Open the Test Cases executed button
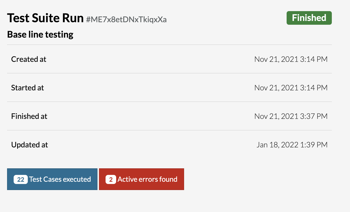Image resolution: width=350 pixels, height=212 pixels. (x=60, y=179)
